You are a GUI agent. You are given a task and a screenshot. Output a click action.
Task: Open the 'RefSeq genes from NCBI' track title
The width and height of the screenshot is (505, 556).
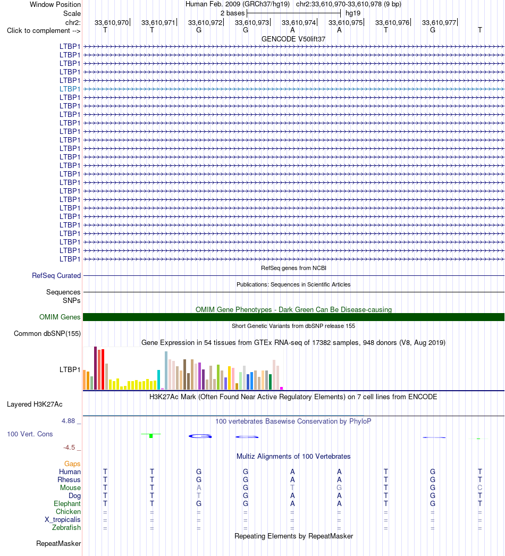(293, 268)
